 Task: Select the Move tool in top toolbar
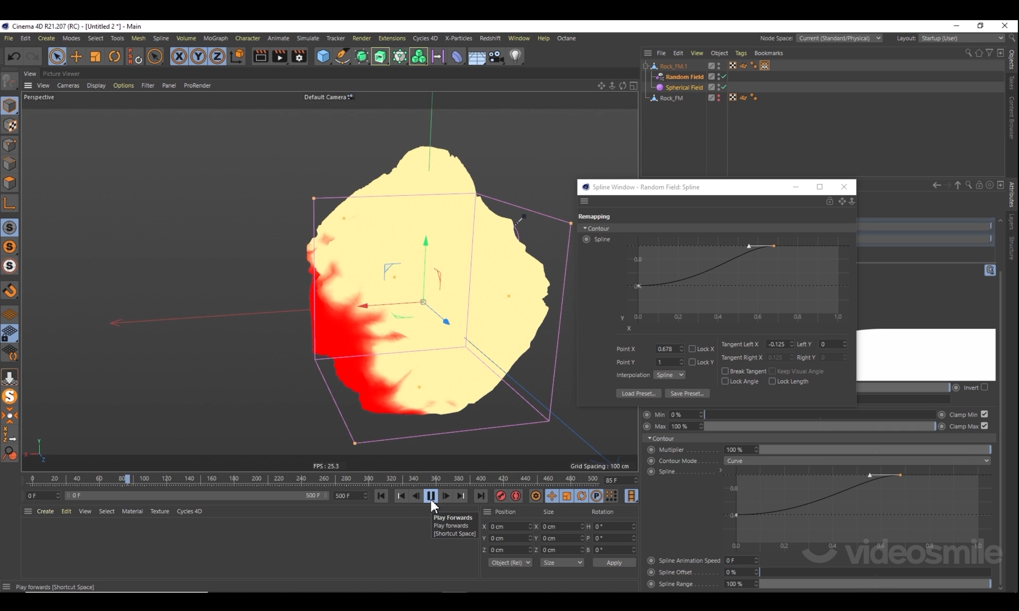[76, 56]
